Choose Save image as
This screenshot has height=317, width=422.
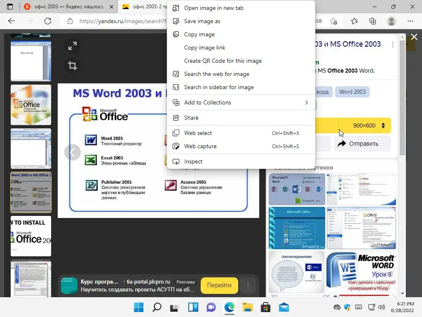click(x=241, y=21)
